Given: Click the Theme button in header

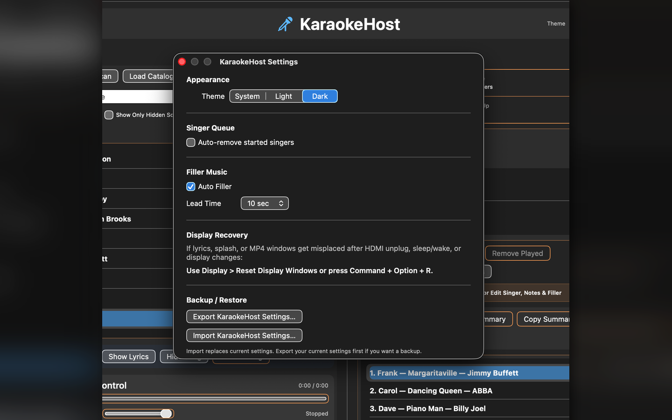Looking at the screenshot, I should coord(556,23).
